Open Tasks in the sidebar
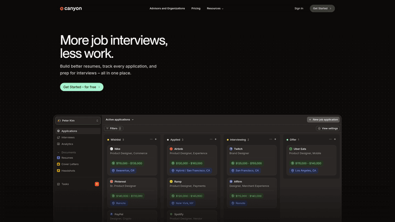The height and width of the screenshot is (222, 395). click(78, 184)
